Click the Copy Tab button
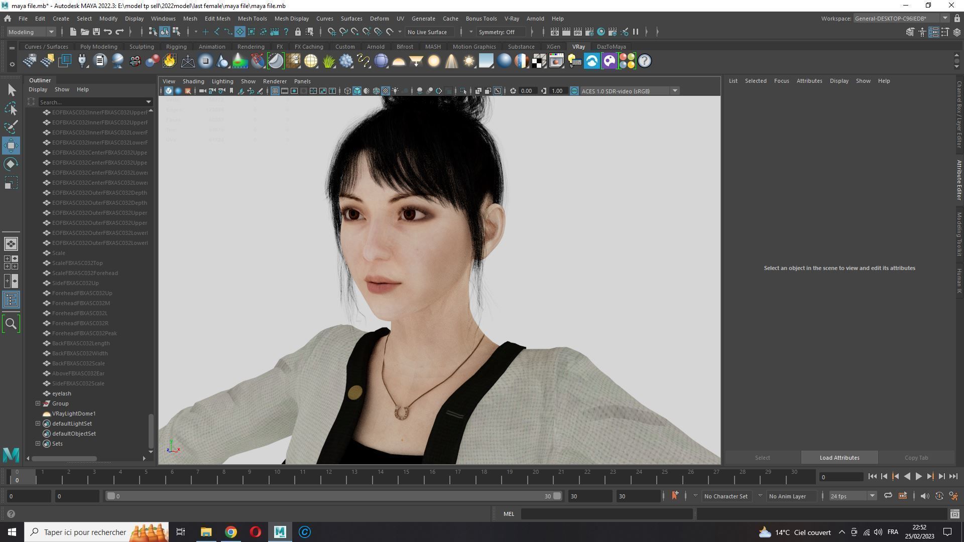The image size is (964, 542). coord(916,458)
